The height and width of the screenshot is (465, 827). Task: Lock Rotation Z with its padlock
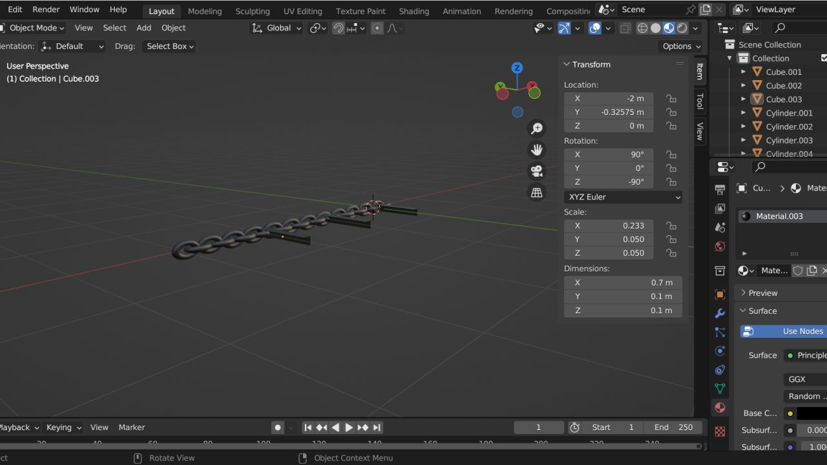click(671, 181)
